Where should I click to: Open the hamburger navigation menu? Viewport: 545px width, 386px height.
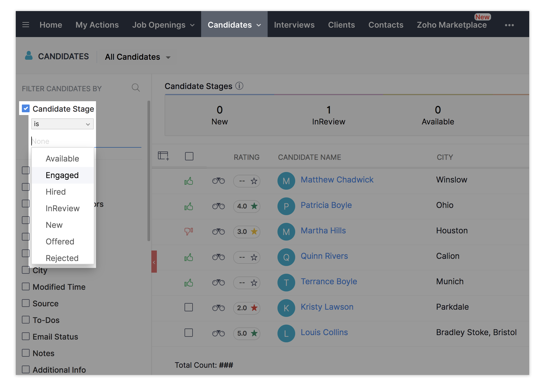[26, 25]
